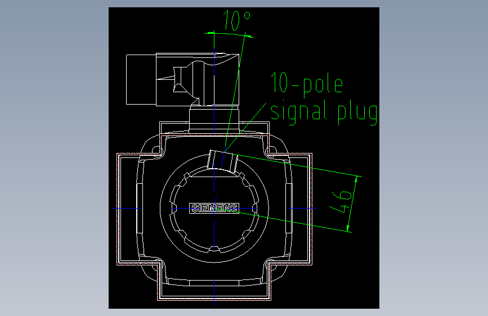
Task: Click the 10° angle dimension text
Action: [x=237, y=21]
